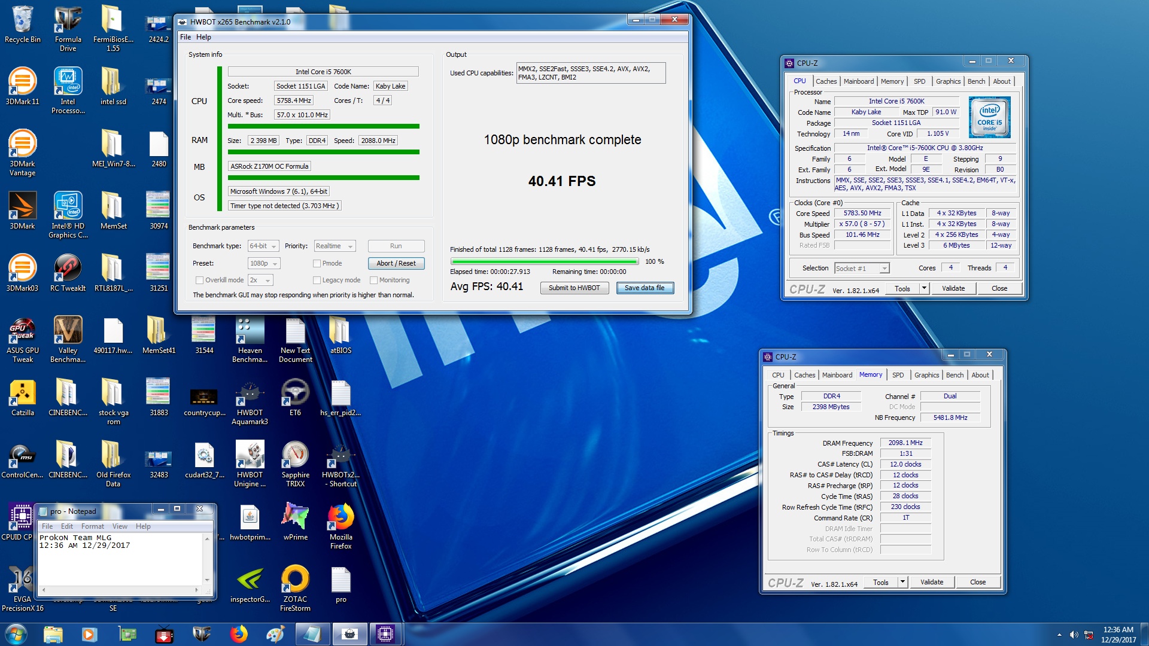
Task: Click Close button in lower CPU-Z window
Action: (x=978, y=582)
